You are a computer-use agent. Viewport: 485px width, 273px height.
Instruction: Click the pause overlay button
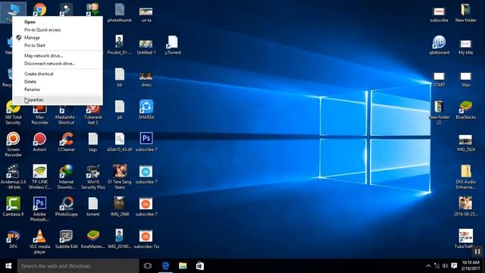[x=477, y=251]
